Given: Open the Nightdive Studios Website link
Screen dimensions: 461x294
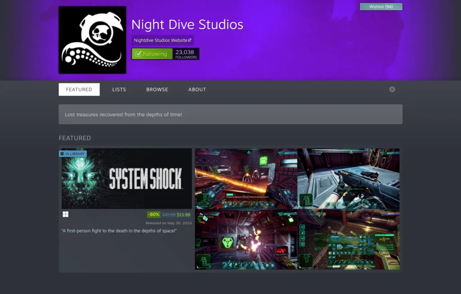Looking at the screenshot, I should coord(162,40).
